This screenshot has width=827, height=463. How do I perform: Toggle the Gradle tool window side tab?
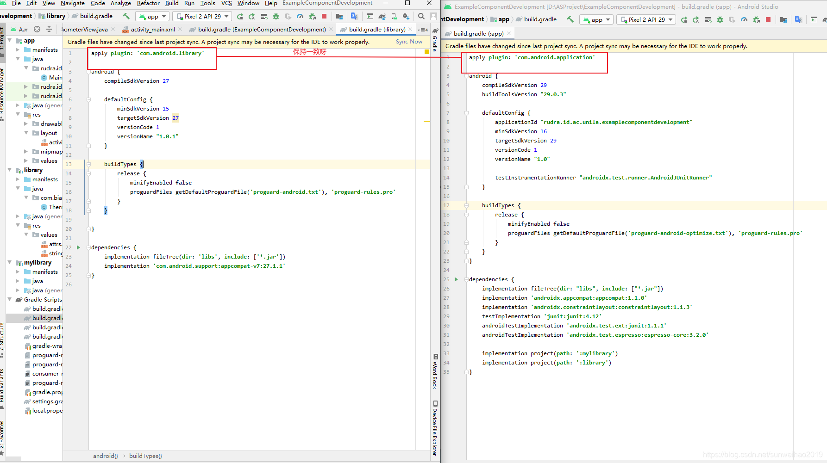[x=435, y=40]
